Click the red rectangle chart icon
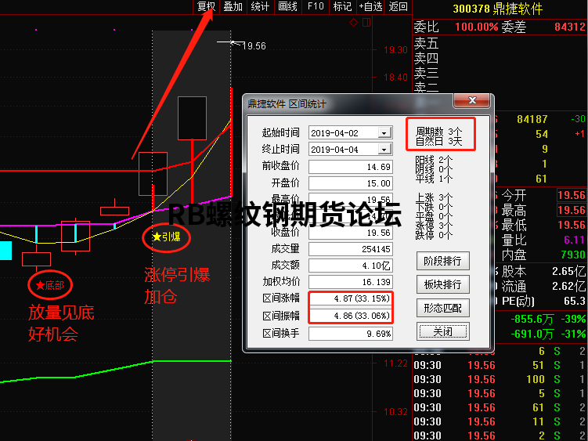This screenshot has width=588, height=441. [x=366, y=23]
